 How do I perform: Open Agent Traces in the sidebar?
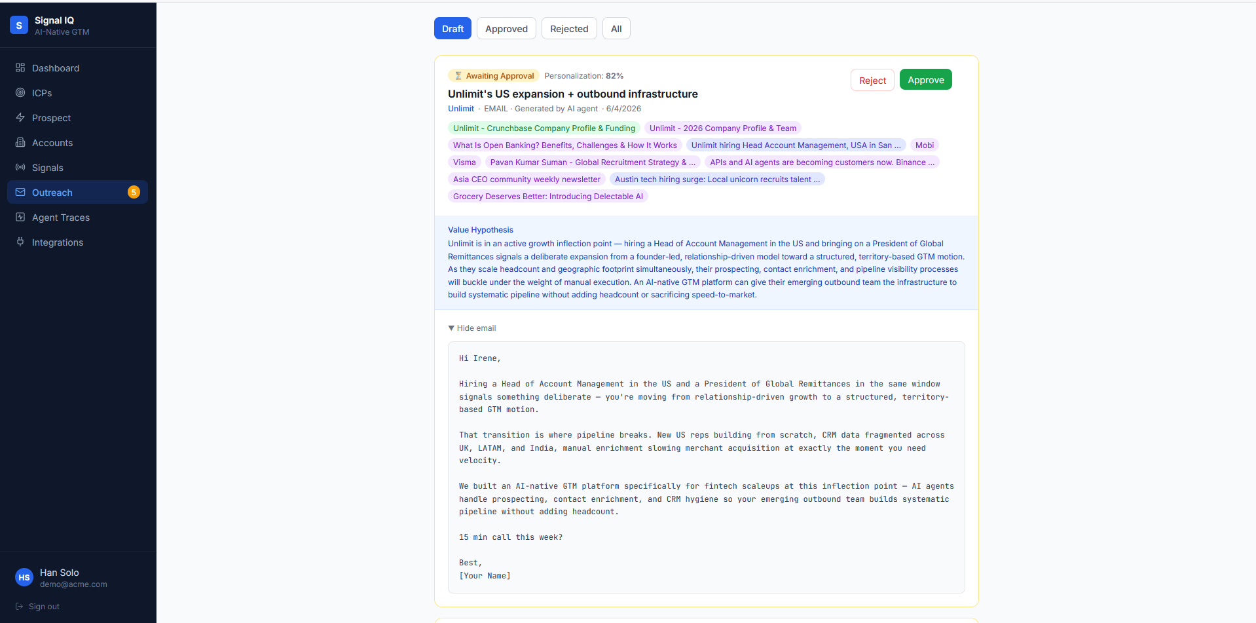pyautogui.click(x=77, y=217)
